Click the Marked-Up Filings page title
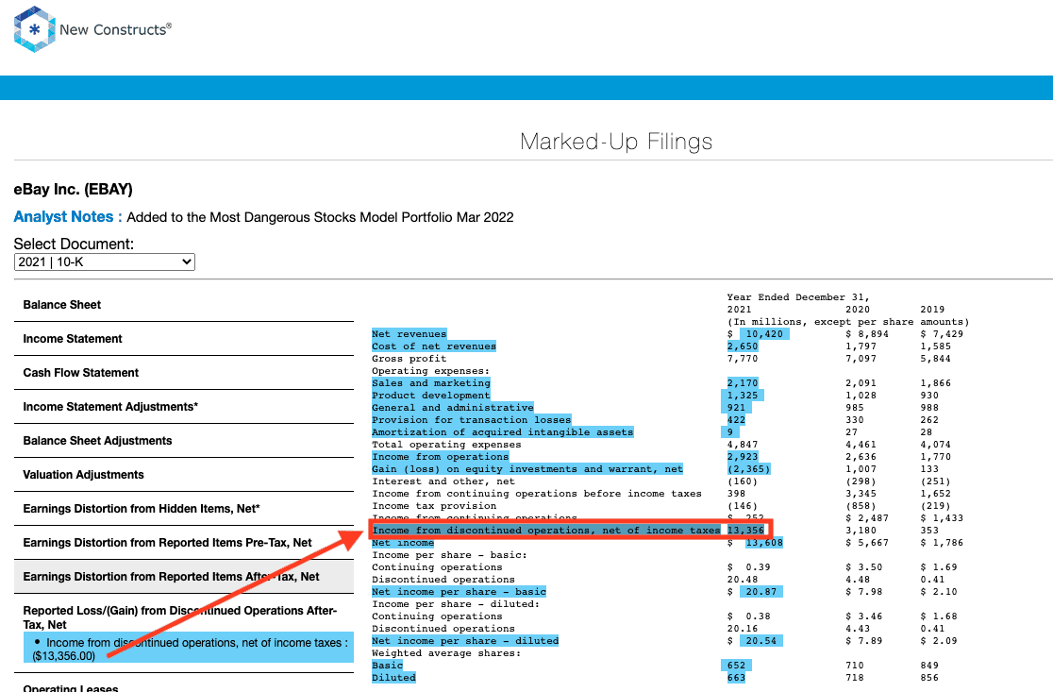1053x692 pixels. point(616,142)
